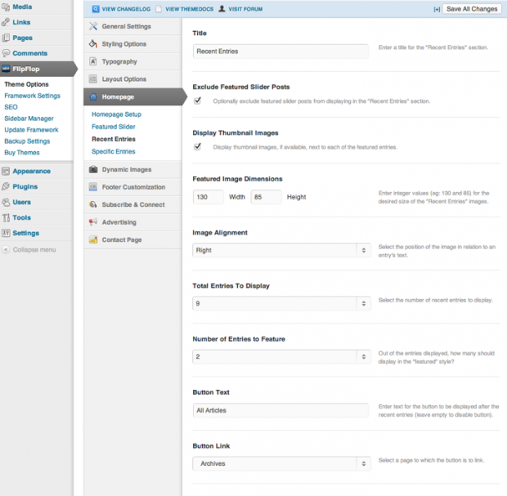Click the Height input field showing 85

(x=266, y=197)
